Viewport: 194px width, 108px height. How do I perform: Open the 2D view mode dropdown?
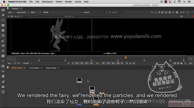pos(185,16)
